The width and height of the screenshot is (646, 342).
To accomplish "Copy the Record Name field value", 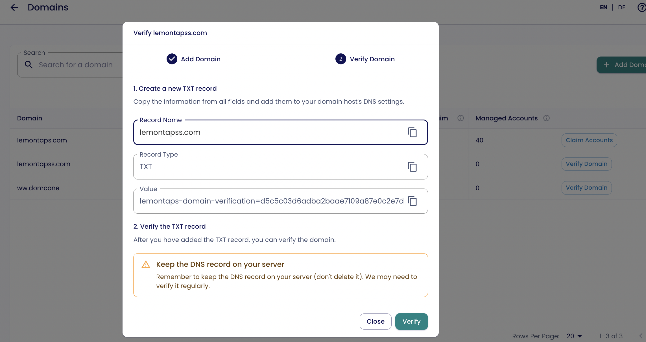I will (x=412, y=132).
